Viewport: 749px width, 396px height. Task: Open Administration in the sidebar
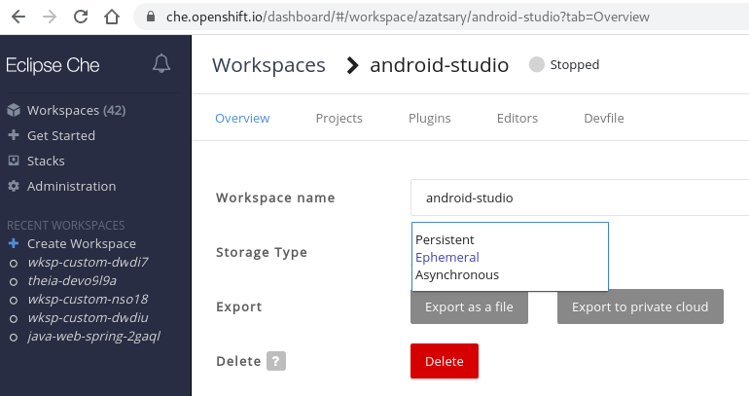click(62, 186)
